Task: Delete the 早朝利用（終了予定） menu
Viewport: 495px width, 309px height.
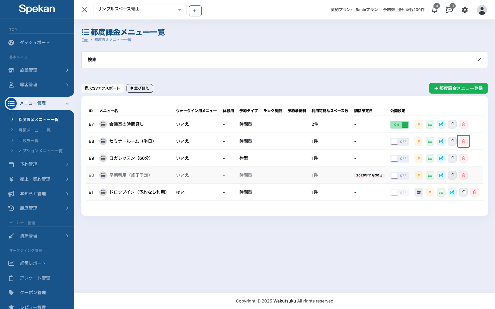Action: pyautogui.click(x=463, y=175)
